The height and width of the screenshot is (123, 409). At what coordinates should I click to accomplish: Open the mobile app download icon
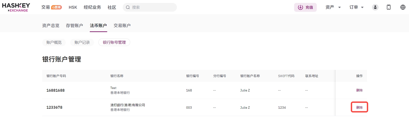389,7
